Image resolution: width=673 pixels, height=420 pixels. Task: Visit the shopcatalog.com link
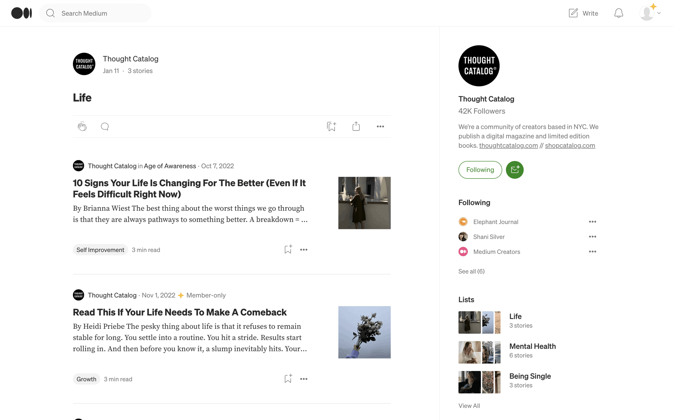[x=570, y=145]
